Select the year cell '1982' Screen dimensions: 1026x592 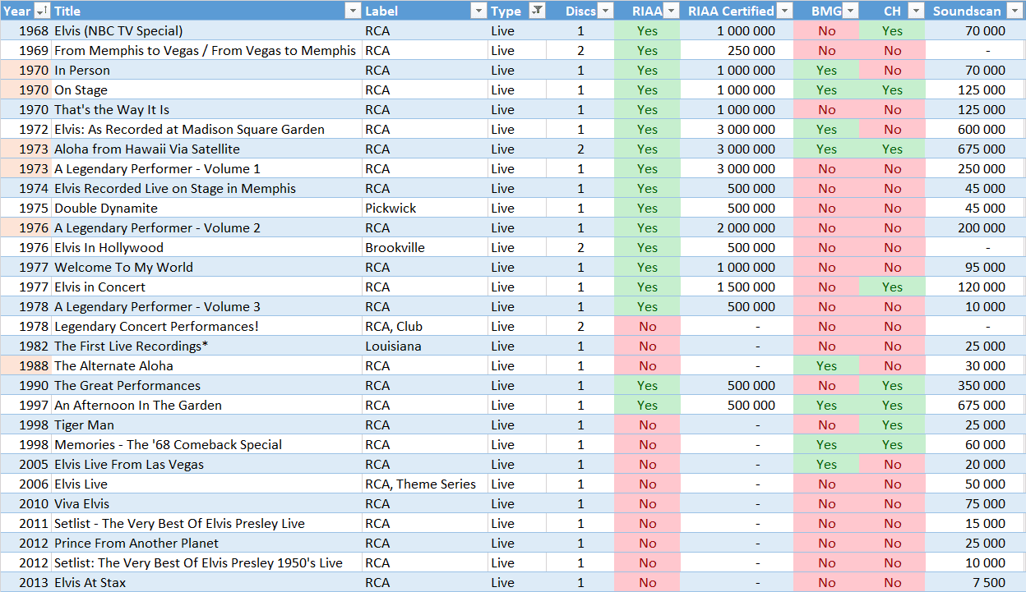click(25, 346)
